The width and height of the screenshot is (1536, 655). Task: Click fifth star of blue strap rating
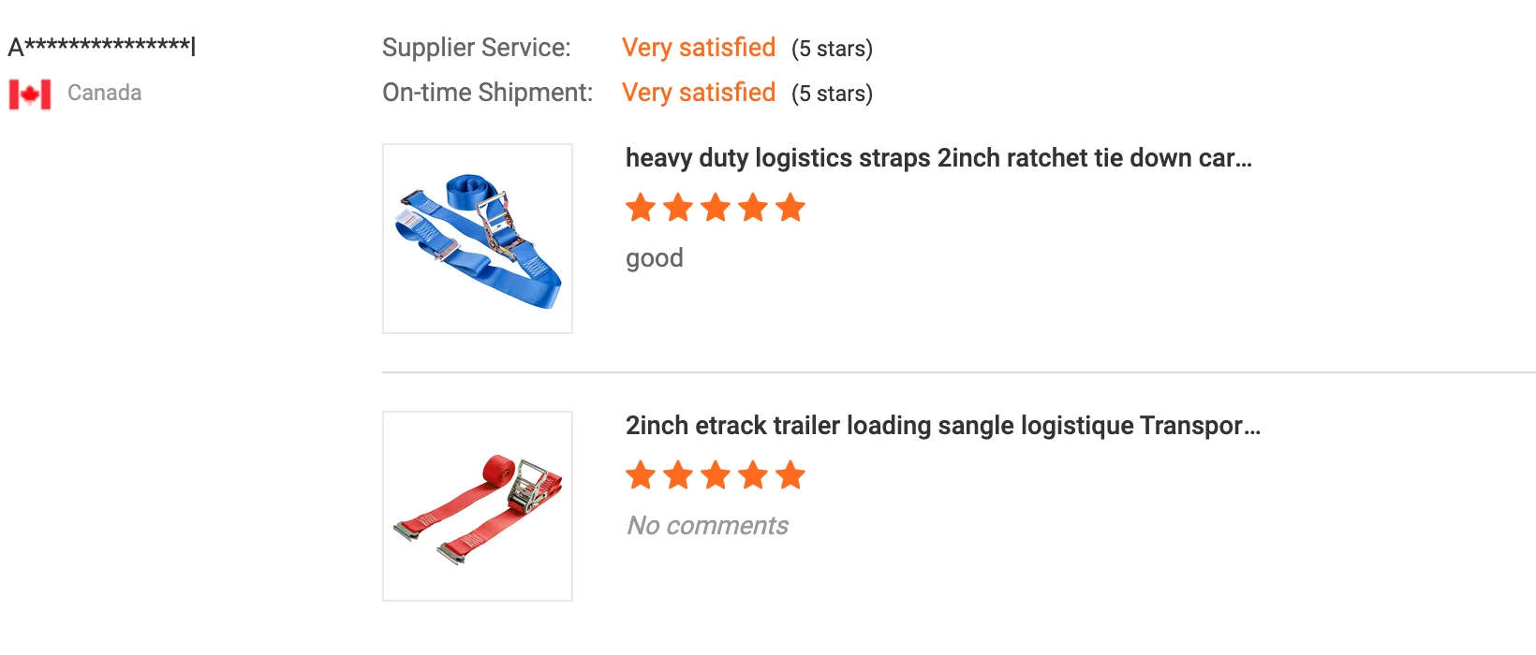[790, 208]
